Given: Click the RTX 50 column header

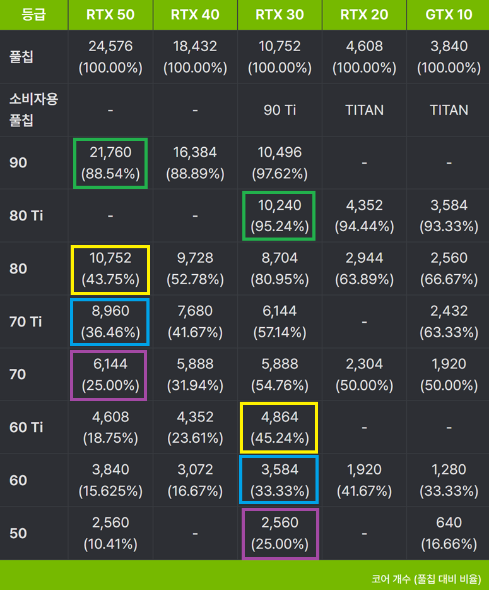Looking at the screenshot, I should (x=110, y=15).
